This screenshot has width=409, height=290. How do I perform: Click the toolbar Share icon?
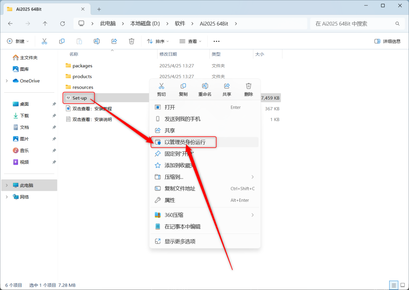(x=114, y=41)
